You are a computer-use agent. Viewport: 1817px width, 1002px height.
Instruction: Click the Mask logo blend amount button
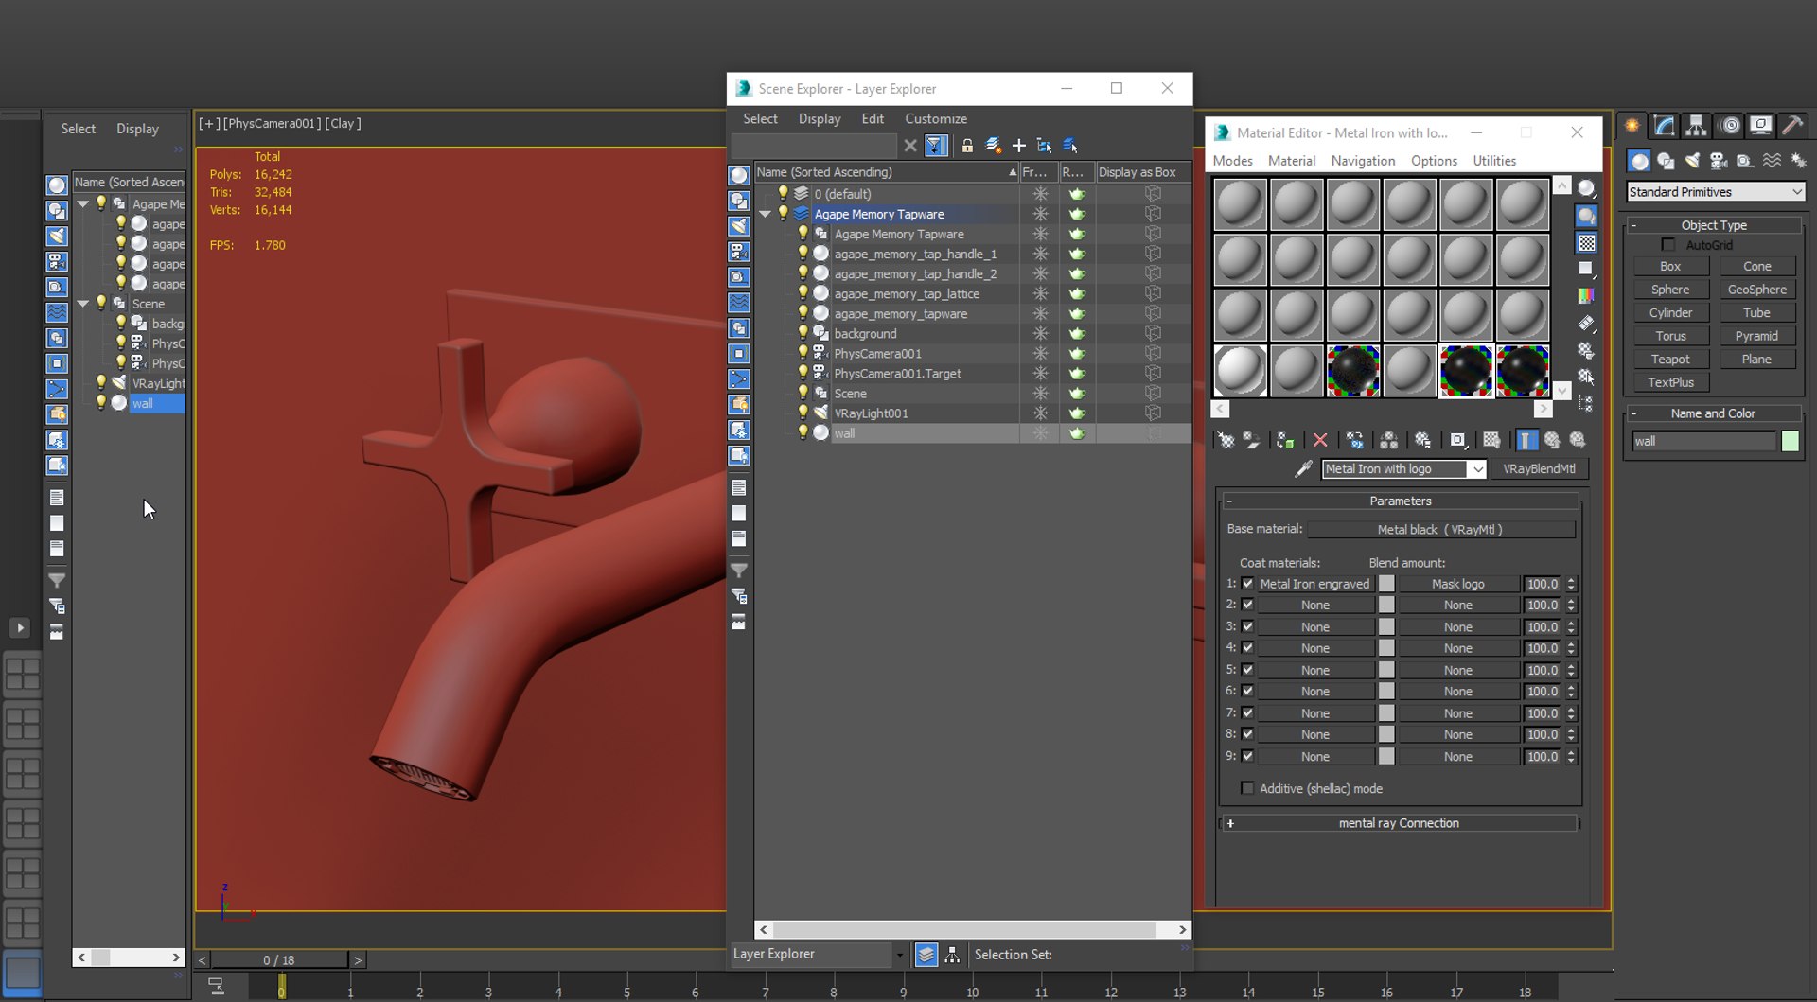(x=1457, y=584)
